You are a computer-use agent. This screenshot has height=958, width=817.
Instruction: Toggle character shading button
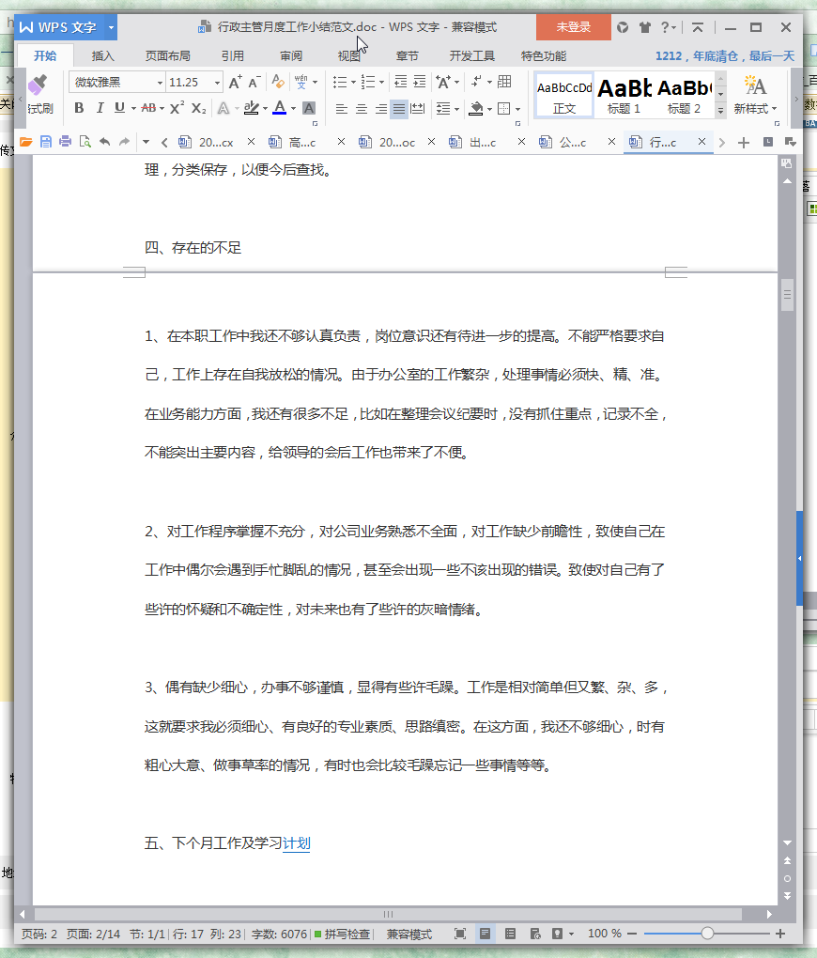tap(309, 108)
